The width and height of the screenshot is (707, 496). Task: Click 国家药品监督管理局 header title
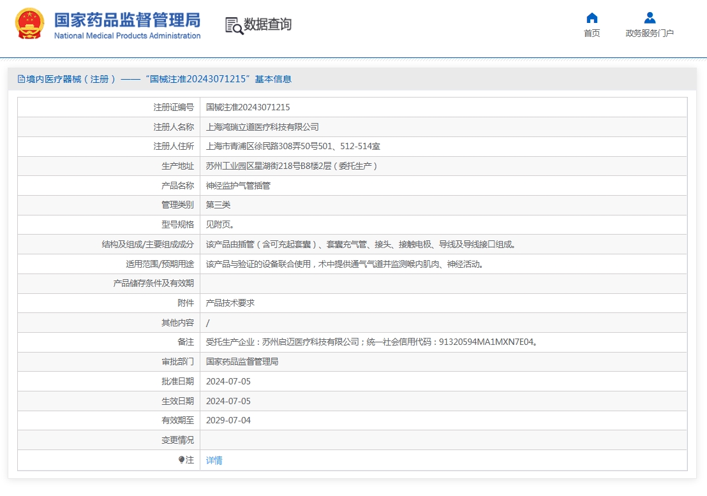pyautogui.click(x=127, y=20)
